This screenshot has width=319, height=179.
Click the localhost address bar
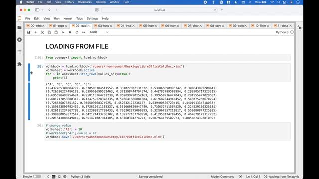point(159,10)
